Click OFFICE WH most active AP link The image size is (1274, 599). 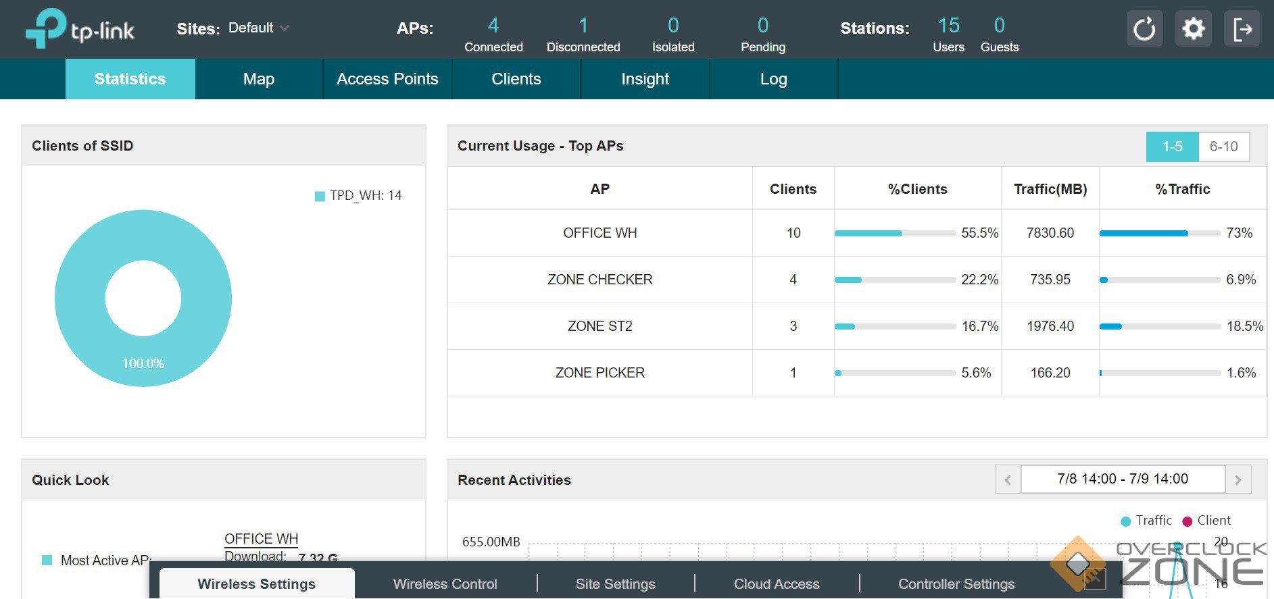tap(261, 539)
